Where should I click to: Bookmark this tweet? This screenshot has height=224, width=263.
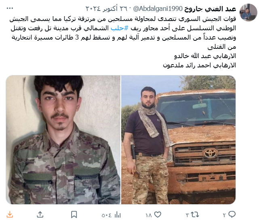(74, 215)
